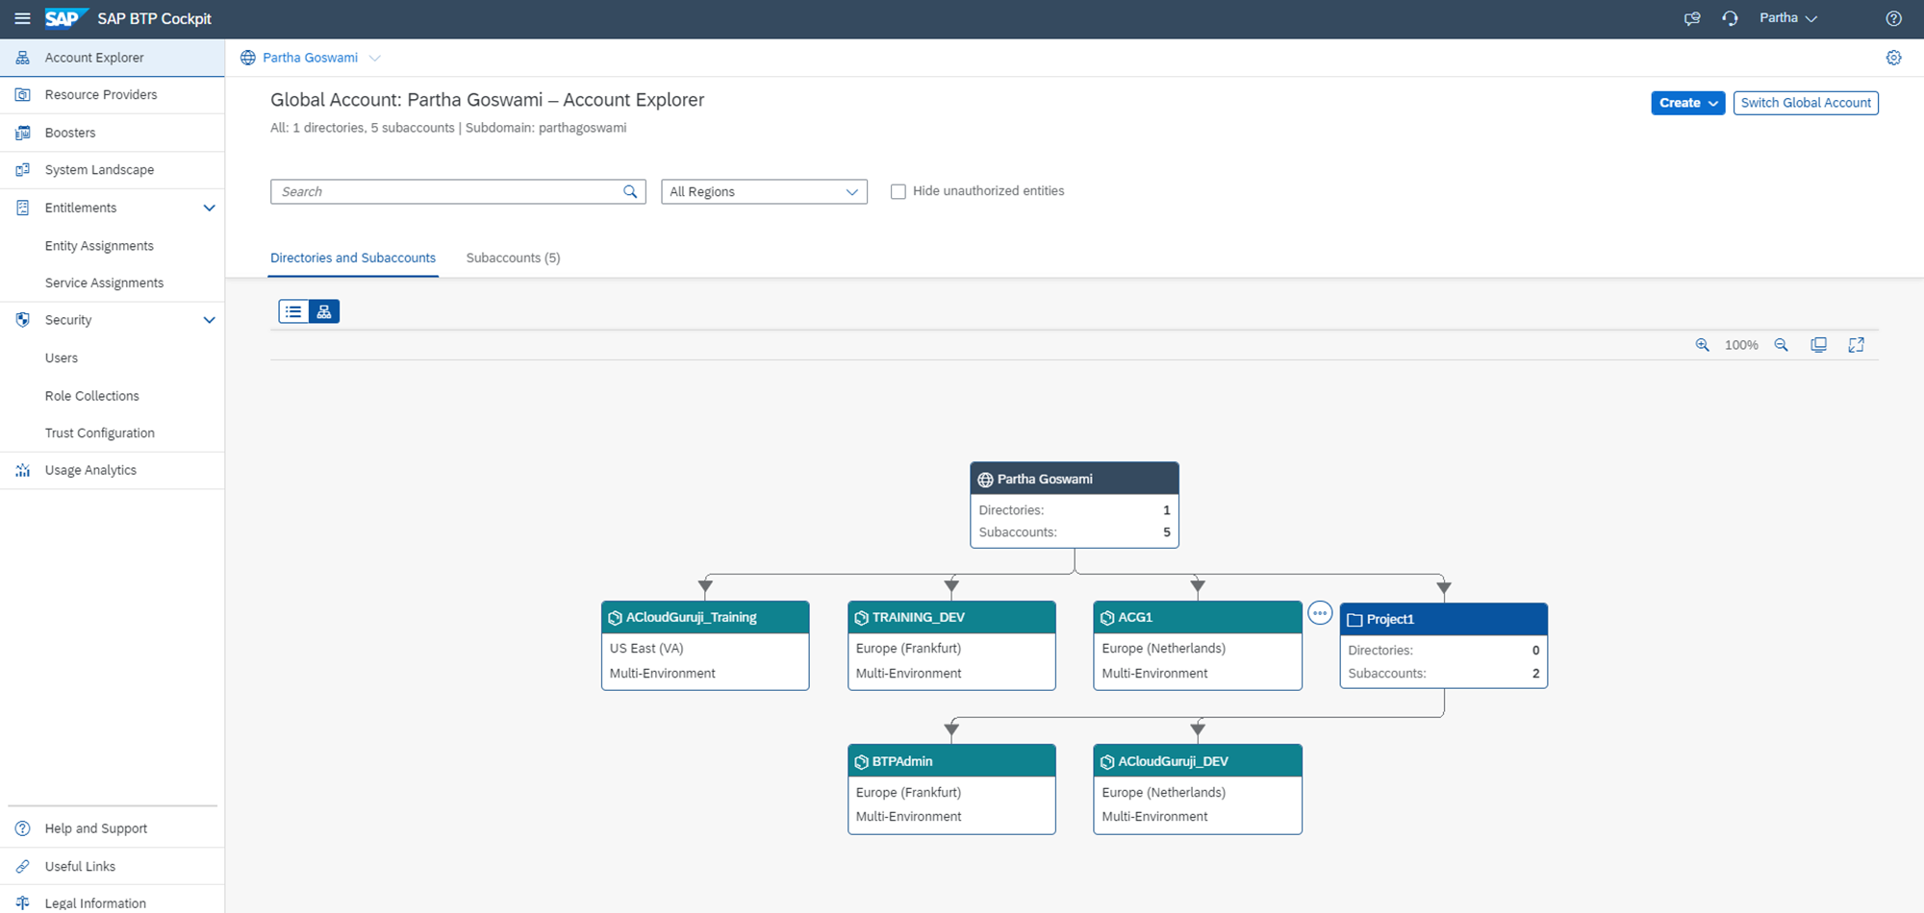
Task: Click into the Search input field
Action: (447, 192)
